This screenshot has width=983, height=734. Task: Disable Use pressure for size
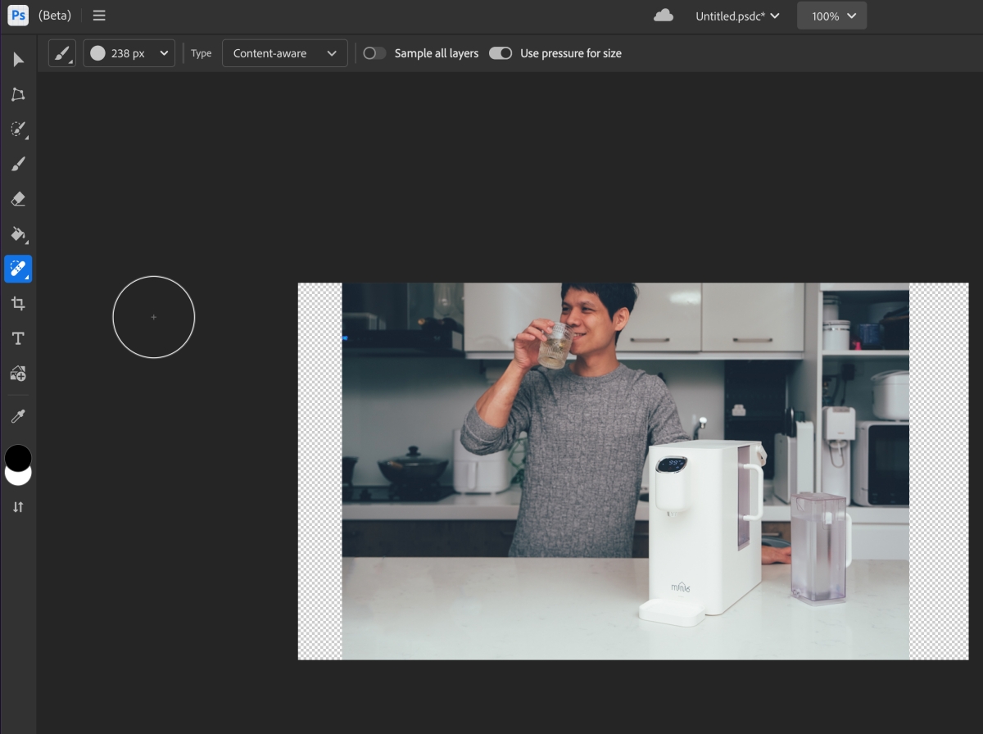click(x=501, y=53)
